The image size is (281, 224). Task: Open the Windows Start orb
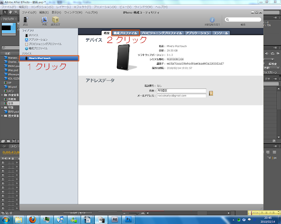point(6,220)
